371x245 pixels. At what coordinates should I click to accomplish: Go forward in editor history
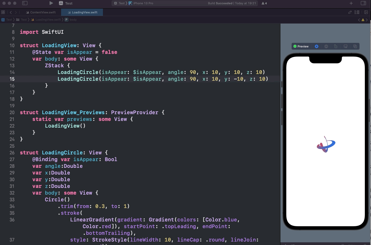click(16, 12)
